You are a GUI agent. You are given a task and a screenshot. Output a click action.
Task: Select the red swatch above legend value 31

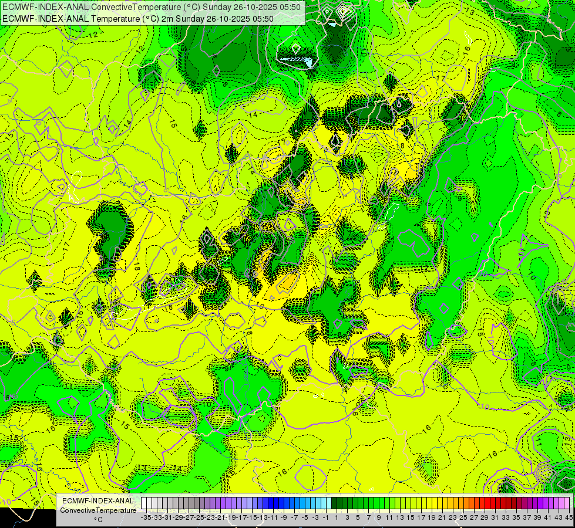(x=493, y=503)
